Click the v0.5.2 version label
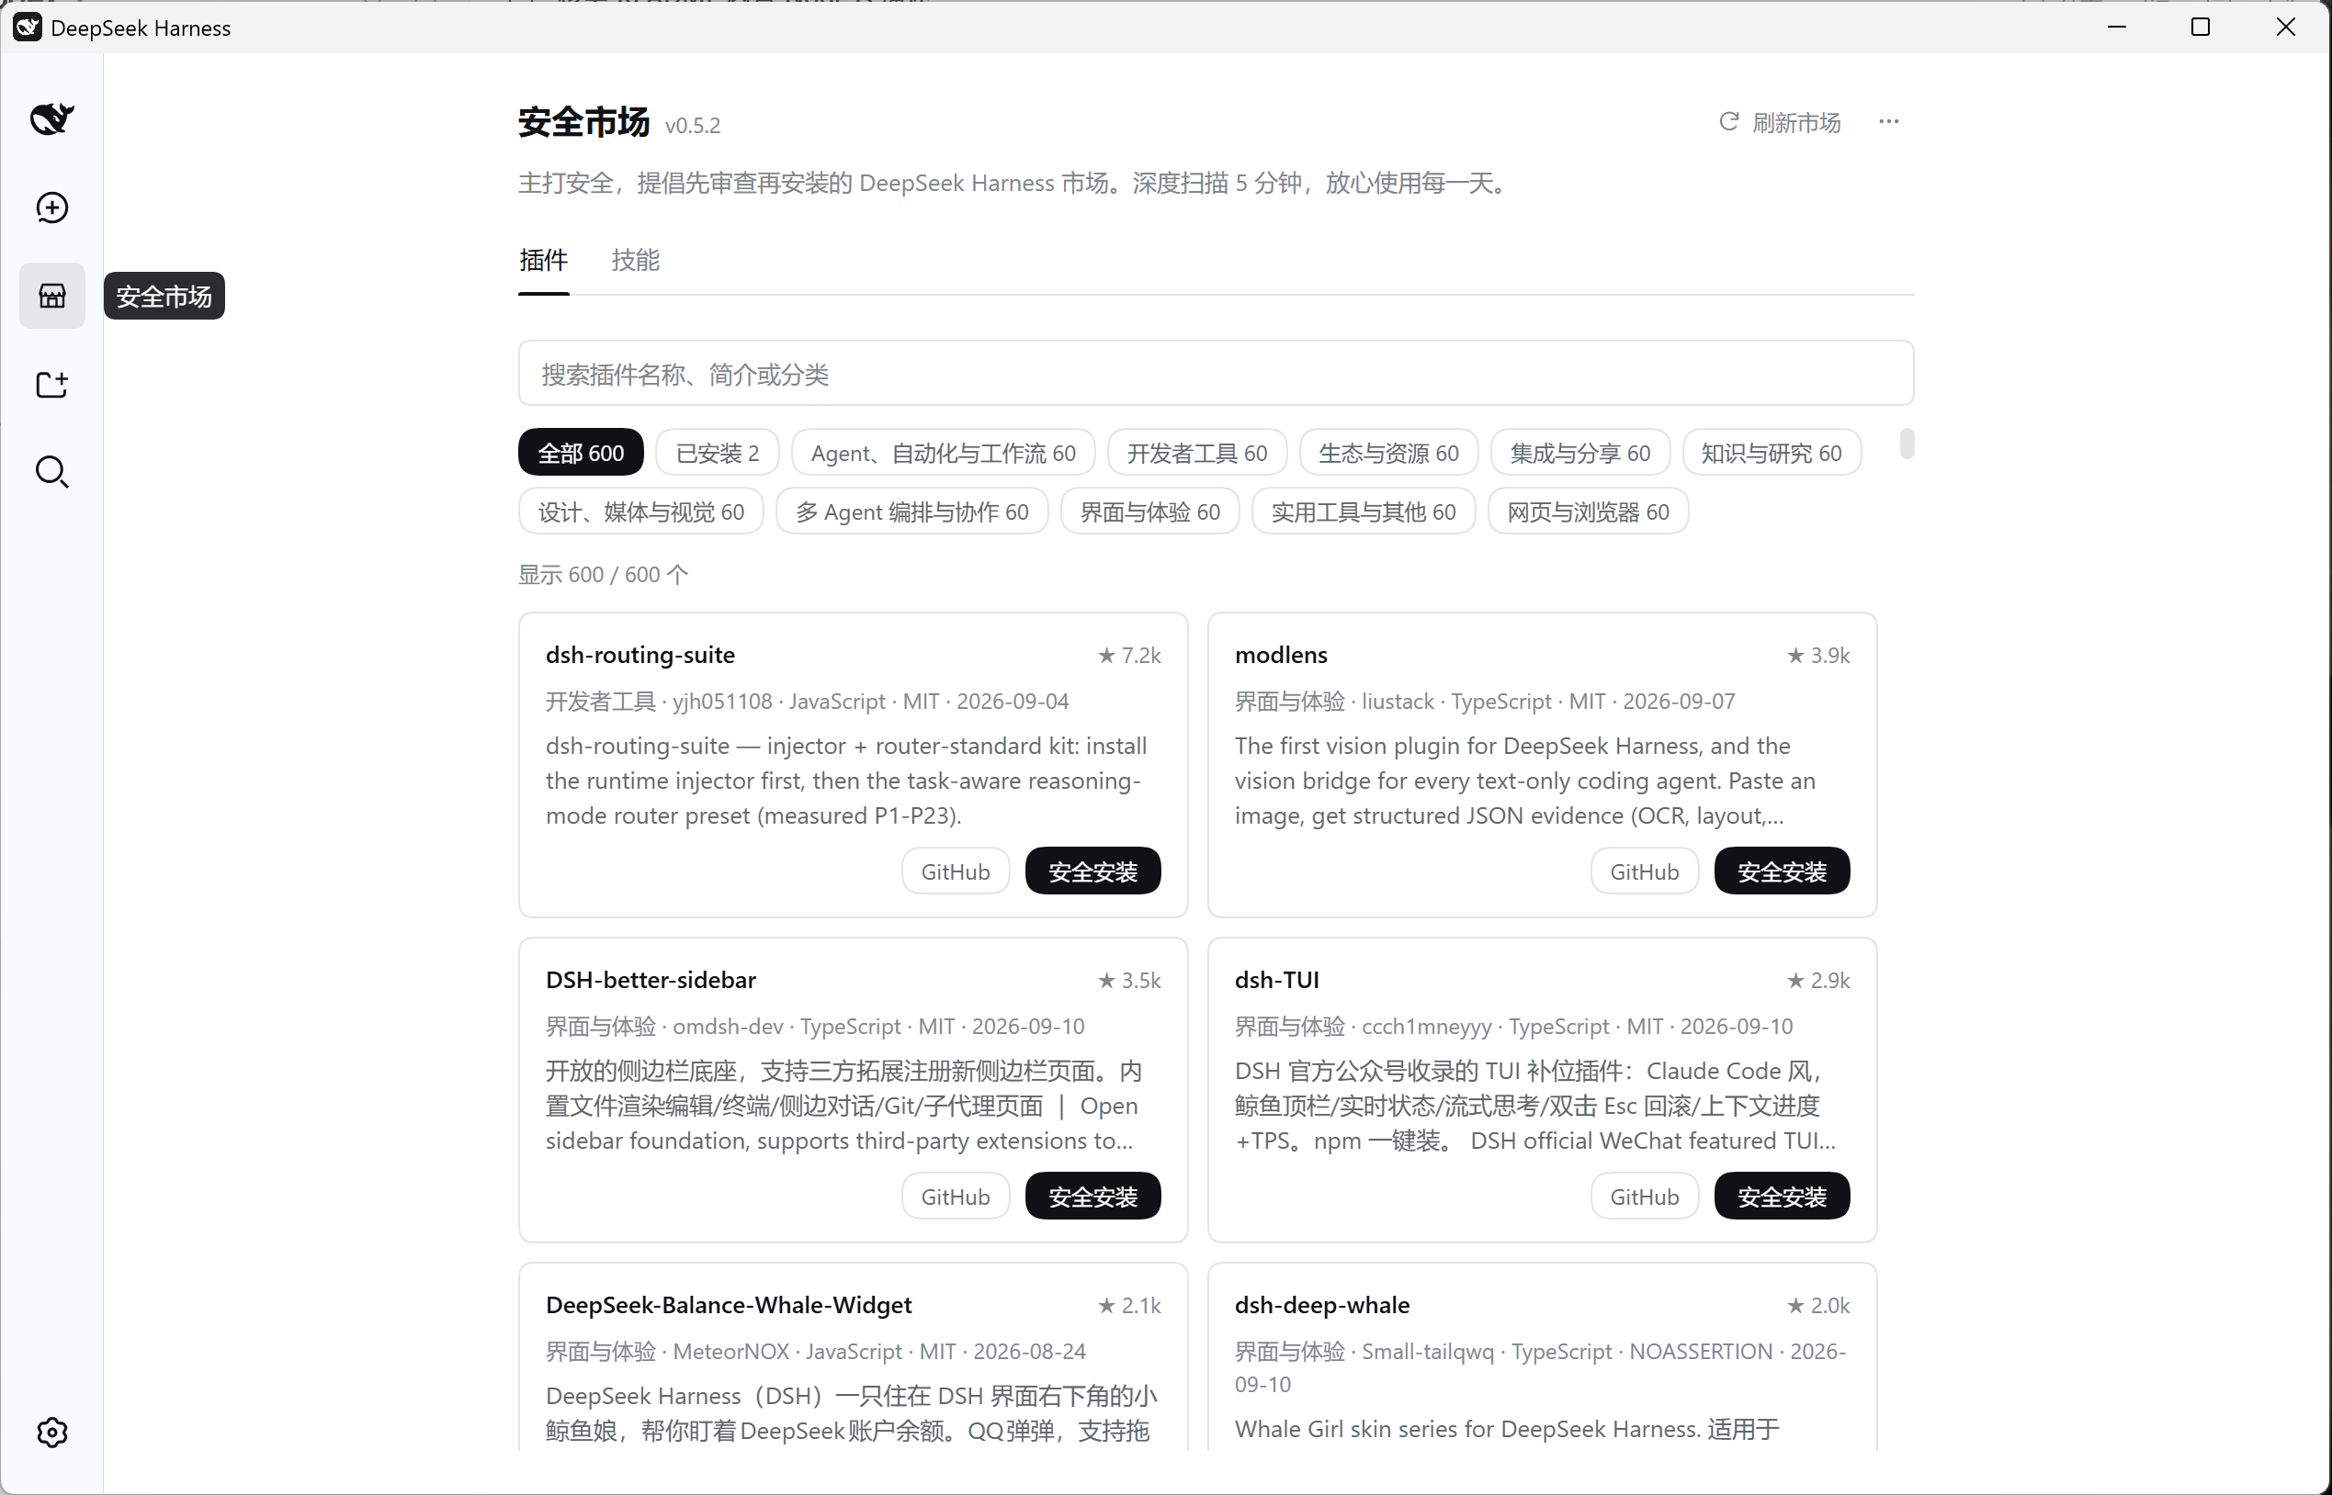The height and width of the screenshot is (1495, 2332). tap(693, 125)
